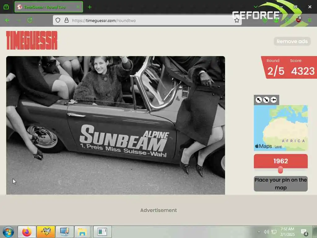Open the Firefox application menu

point(310,20)
